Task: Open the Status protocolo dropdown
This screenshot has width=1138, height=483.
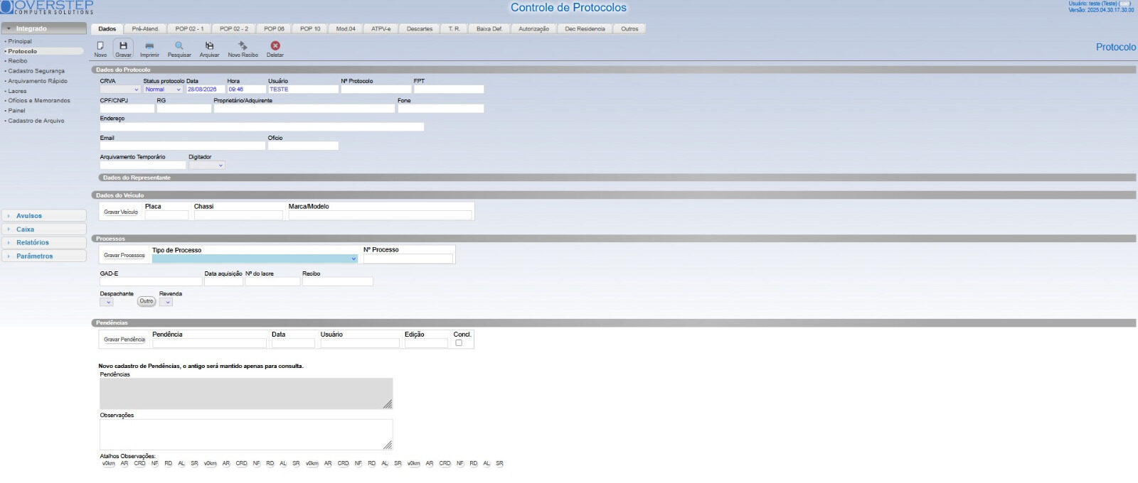Action: coord(163,89)
